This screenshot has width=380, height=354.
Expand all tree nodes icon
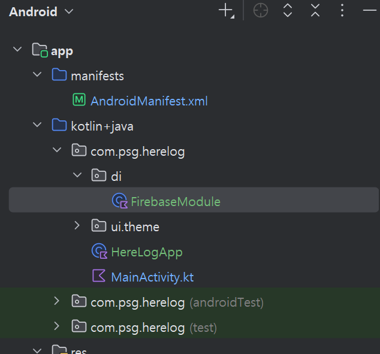[288, 11]
